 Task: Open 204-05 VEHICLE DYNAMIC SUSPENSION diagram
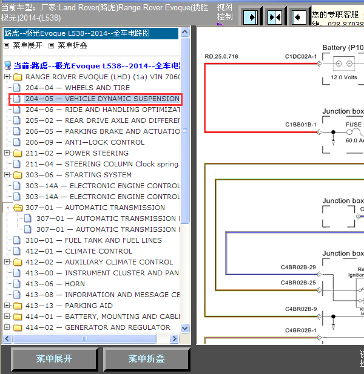(103, 99)
